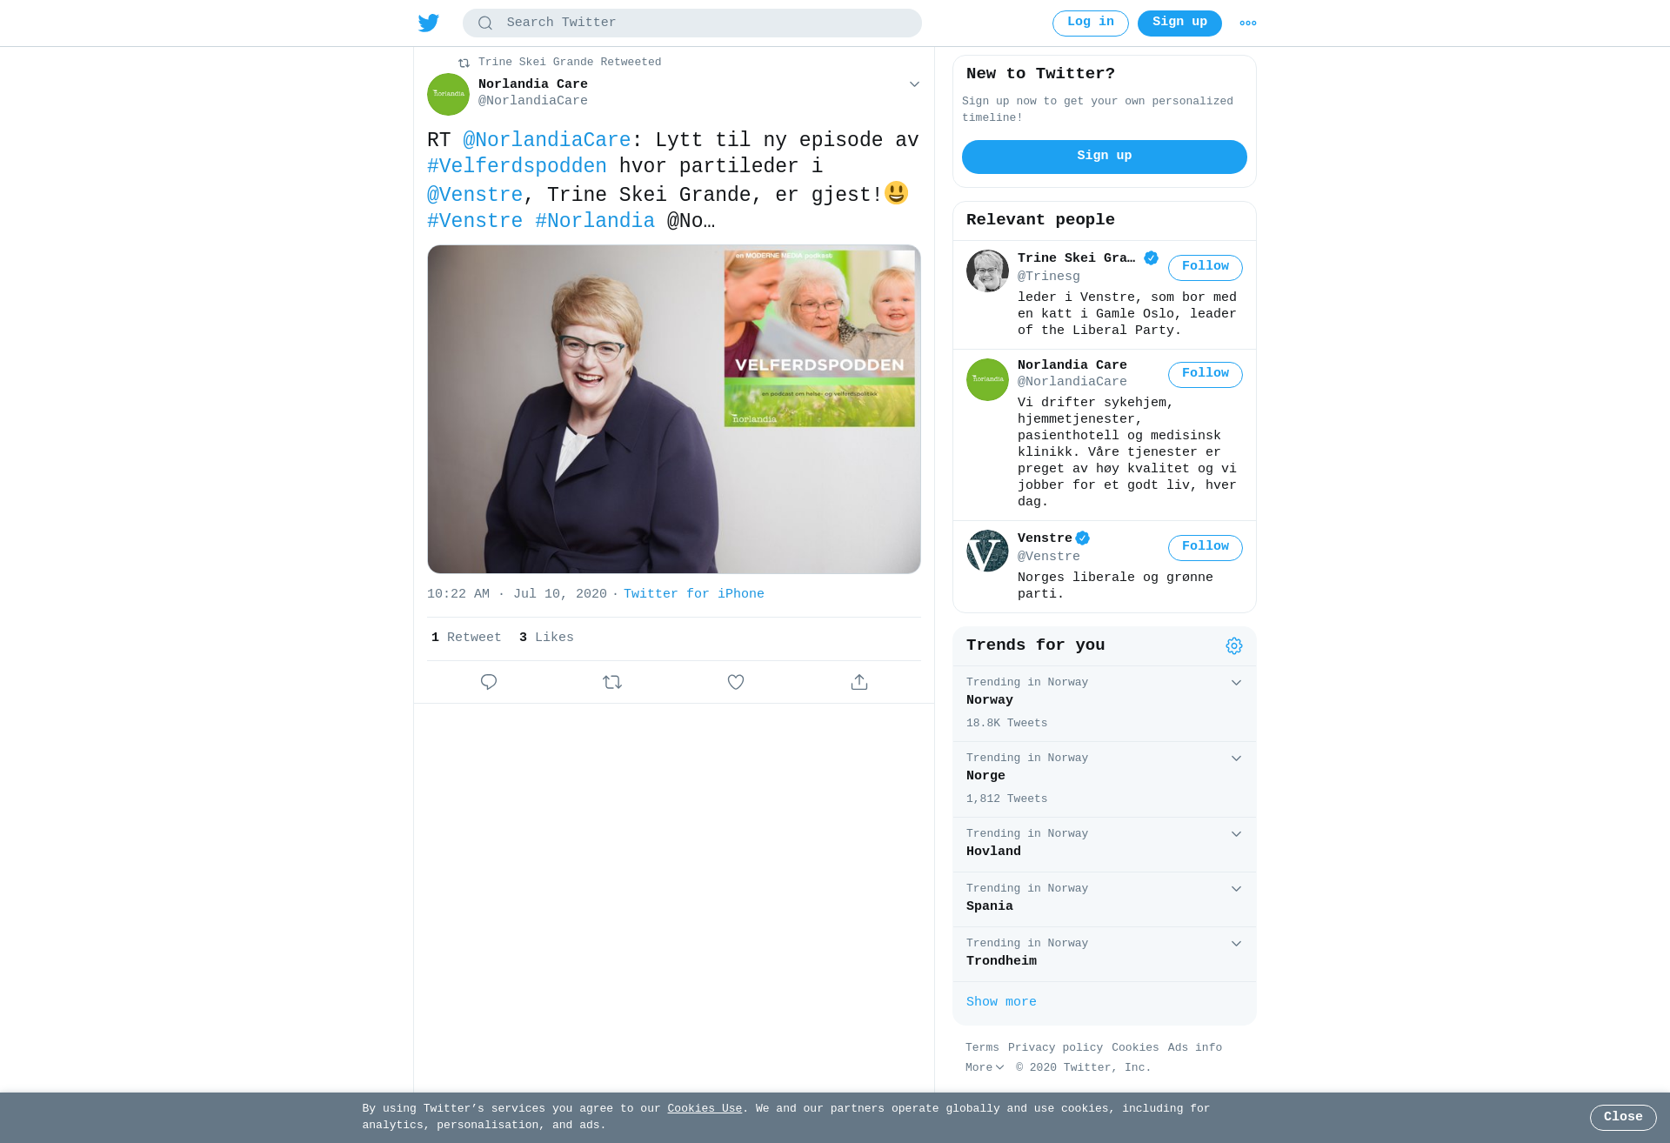Viewport: 1670px width, 1143px height.
Task: Open Venstre profile avatar in Relevant people
Action: click(x=987, y=551)
